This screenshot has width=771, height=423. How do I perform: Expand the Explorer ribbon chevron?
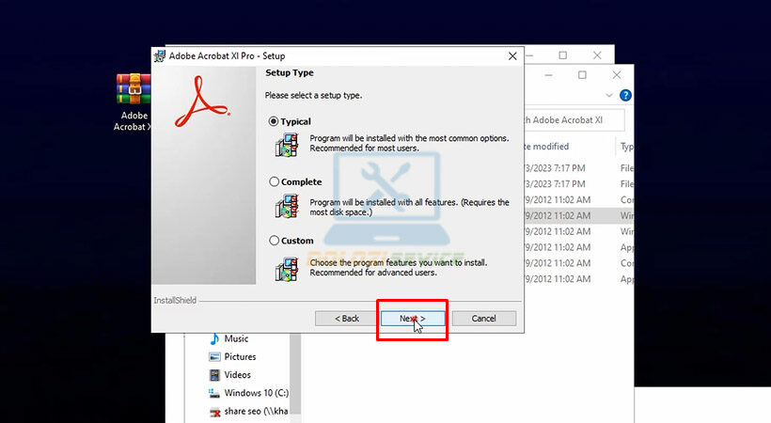tap(609, 96)
